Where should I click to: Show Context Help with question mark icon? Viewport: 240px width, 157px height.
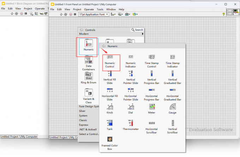coord(223,14)
